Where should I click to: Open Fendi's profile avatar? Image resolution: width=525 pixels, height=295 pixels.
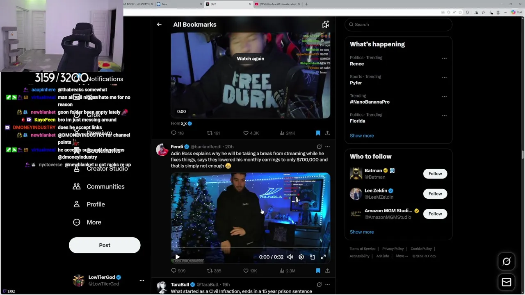tap(162, 150)
